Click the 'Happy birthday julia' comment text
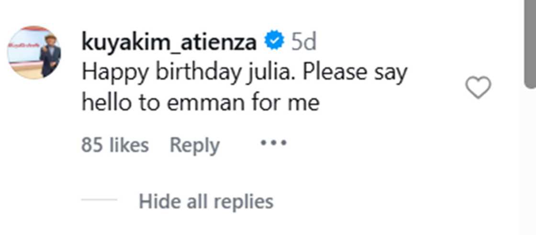The image size is (536, 235). point(244,73)
